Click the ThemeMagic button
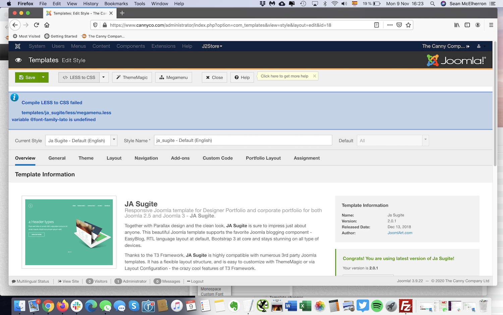This screenshot has width=503, height=315. tap(132, 77)
